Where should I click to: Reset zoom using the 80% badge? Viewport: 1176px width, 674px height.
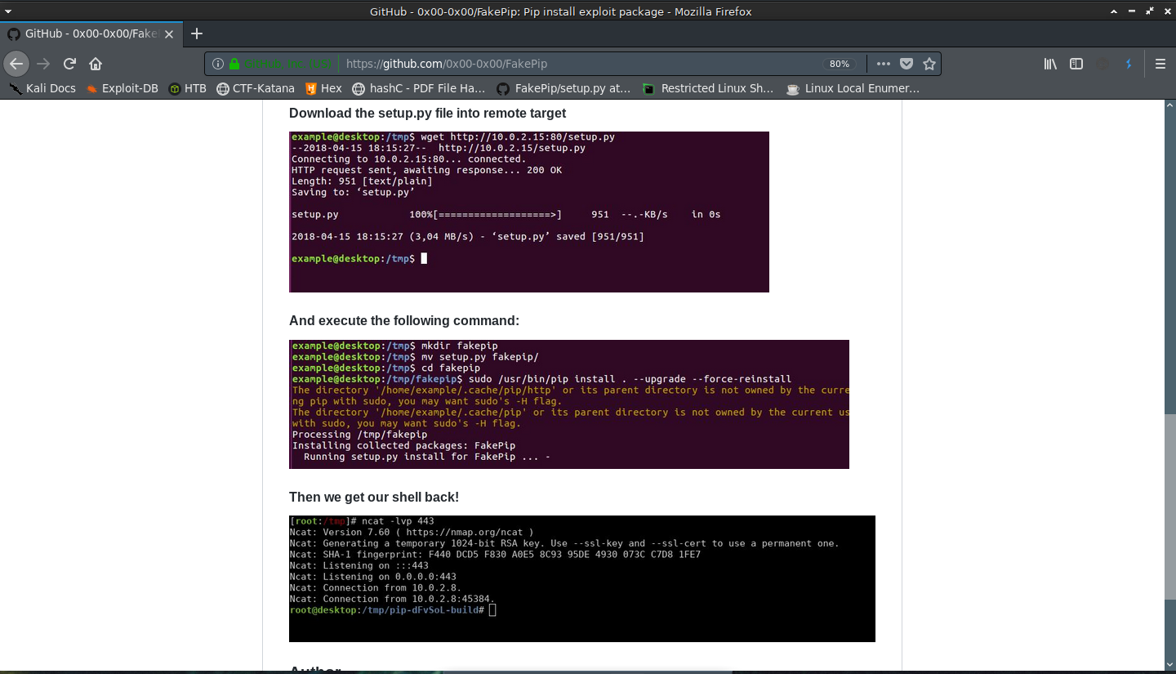840,64
